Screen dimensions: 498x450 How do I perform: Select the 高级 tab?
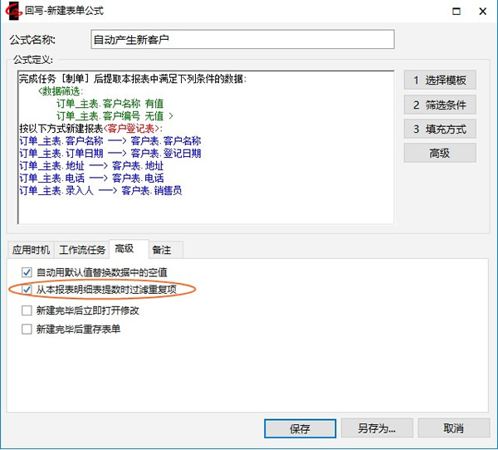click(125, 249)
